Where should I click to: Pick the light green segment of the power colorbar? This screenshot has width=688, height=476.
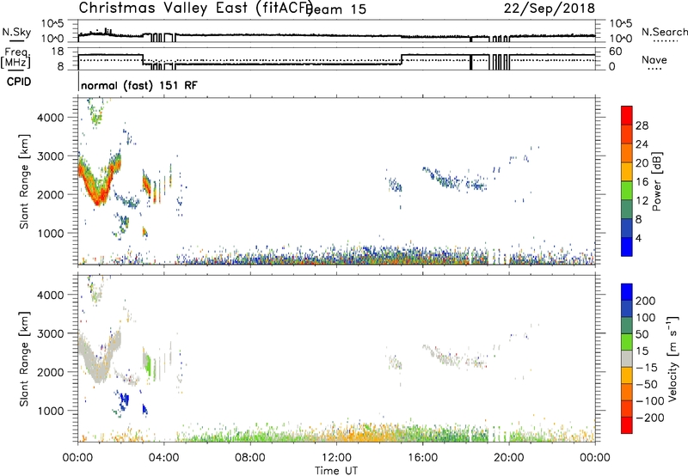click(x=627, y=191)
